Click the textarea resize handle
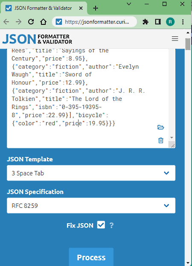192x266 pixels. pos(173,145)
